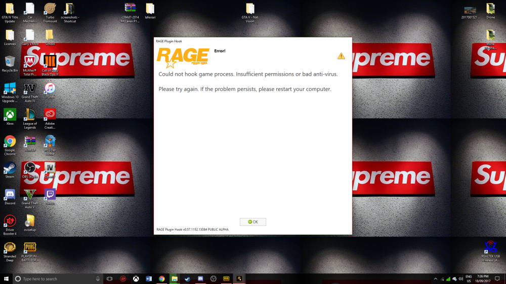Open Driver Booster from the taskbar
Screen dimensions: 506x284
coord(123,278)
